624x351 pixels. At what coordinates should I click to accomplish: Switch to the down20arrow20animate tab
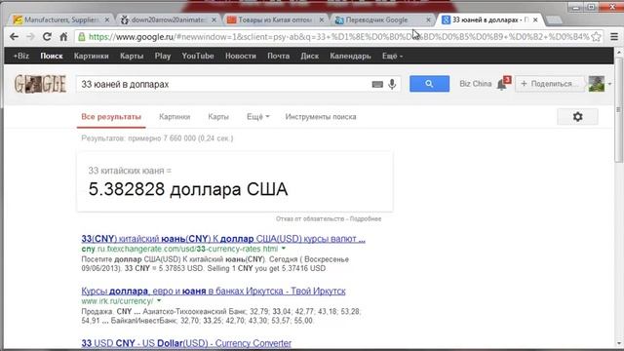point(167,19)
